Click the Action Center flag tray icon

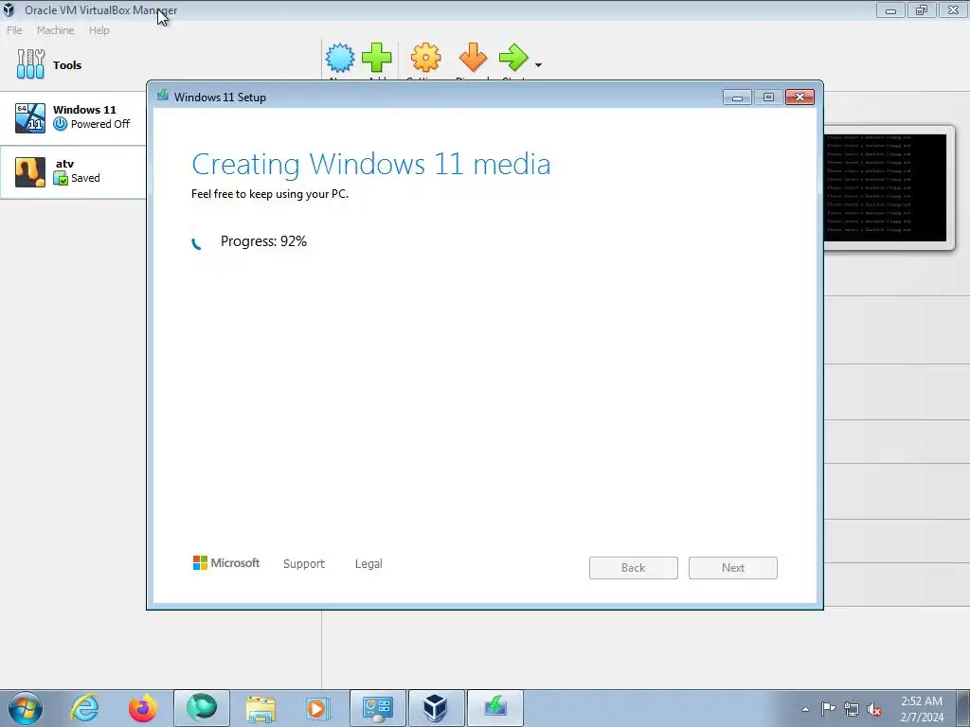pyautogui.click(x=828, y=709)
